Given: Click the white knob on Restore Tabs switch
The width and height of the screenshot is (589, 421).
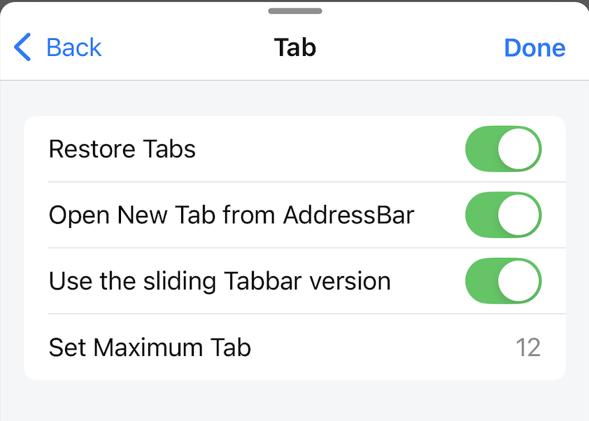Looking at the screenshot, I should coord(520,149).
